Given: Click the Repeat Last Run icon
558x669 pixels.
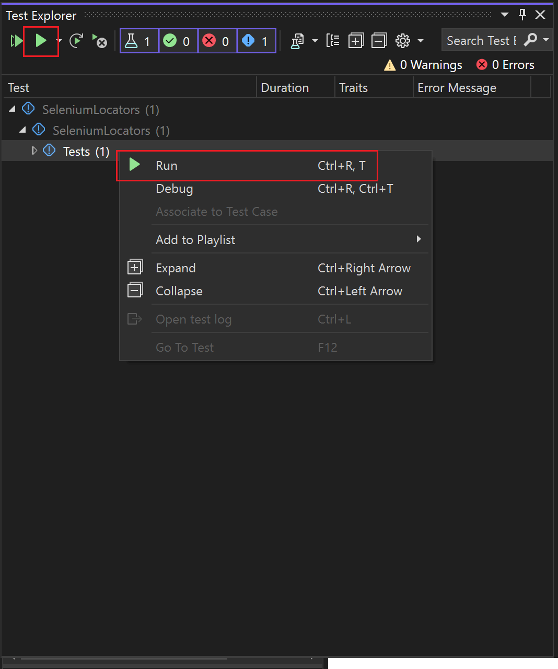Looking at the screenshot, I should [76, 41].
